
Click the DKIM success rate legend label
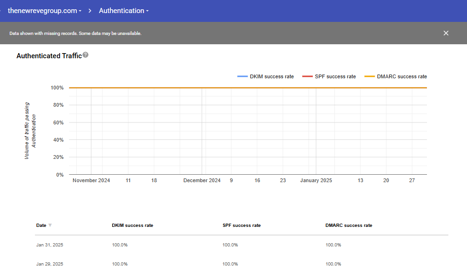click(x=272, y=76)
